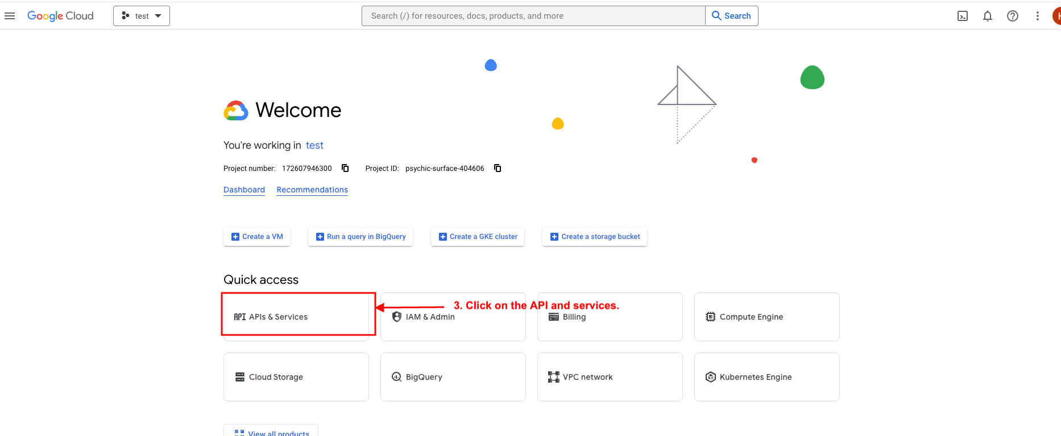This screenshot has height=436, width=1061.
Task: Click the plus icon on Create a GKE cluster
Action: (443, 237)
